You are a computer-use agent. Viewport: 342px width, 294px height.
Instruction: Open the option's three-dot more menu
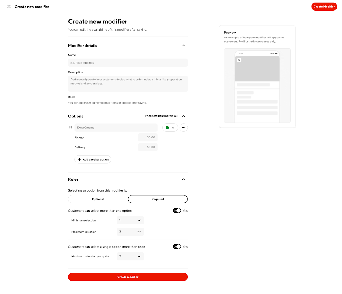184,128
